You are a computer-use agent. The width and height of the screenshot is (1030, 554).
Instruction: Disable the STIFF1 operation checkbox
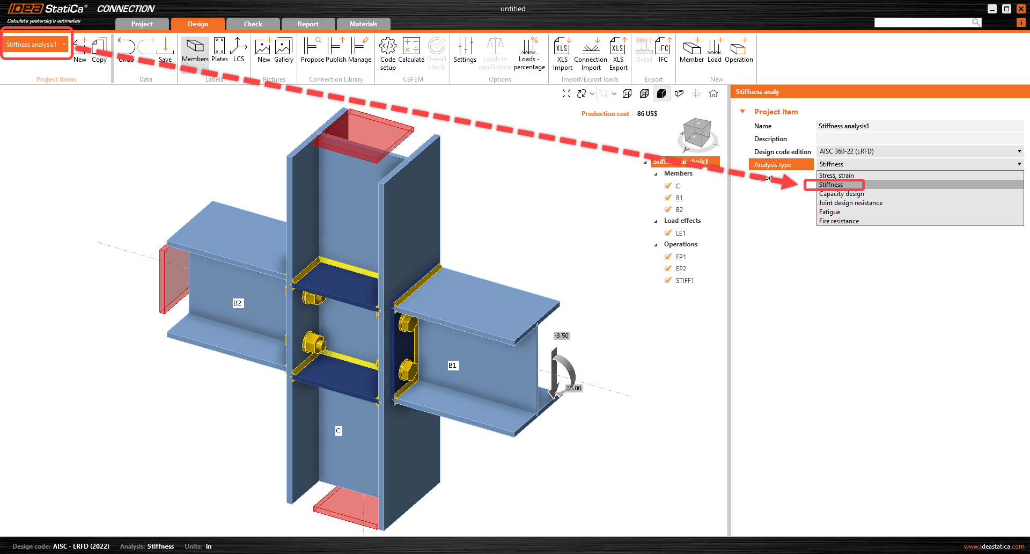click(x=668, y=280)
